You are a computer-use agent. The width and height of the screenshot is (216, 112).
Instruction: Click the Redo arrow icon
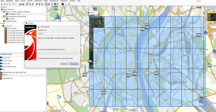point(16,4)
